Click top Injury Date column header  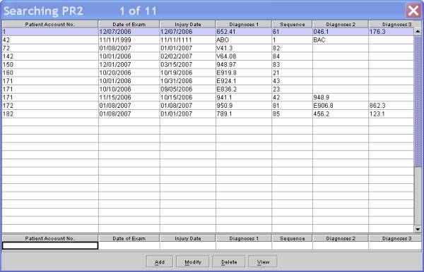pos(188,24)
